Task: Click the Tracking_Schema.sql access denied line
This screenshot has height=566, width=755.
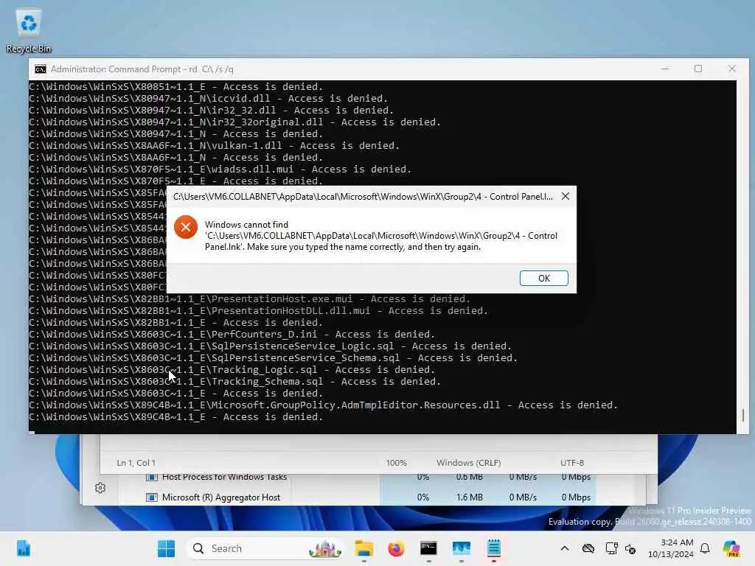Action: click(235, 381)
